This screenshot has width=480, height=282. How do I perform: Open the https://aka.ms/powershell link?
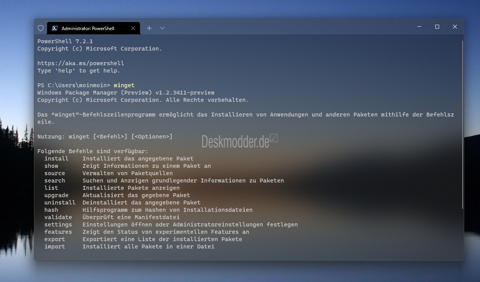coord(81,63)
